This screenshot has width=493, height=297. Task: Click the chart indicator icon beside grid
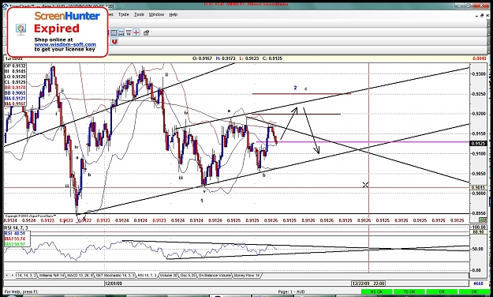[121, 32]
